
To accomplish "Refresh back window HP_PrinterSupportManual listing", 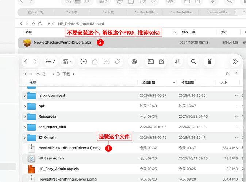I will pyautogui.click(x=40, y=24).
